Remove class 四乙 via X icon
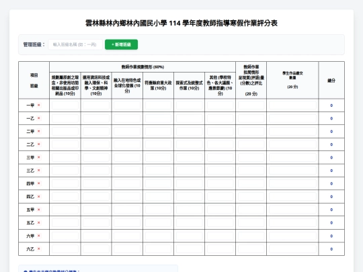Viewport: 363px width, 272px height. (39, 197)
